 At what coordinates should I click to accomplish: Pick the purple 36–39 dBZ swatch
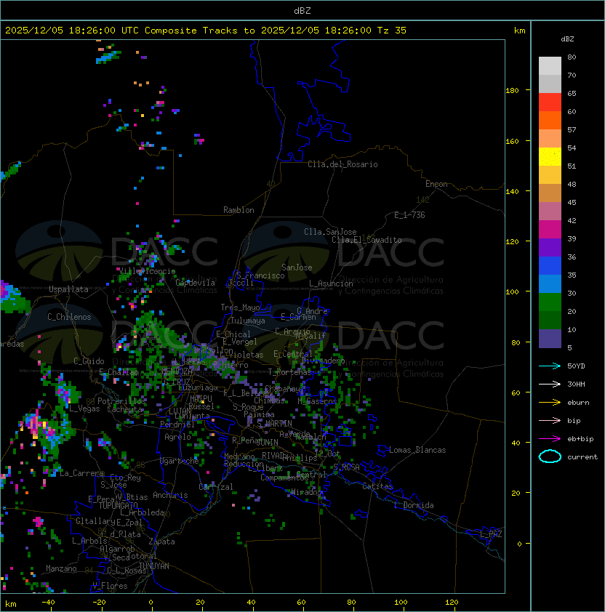coord(550,247)
